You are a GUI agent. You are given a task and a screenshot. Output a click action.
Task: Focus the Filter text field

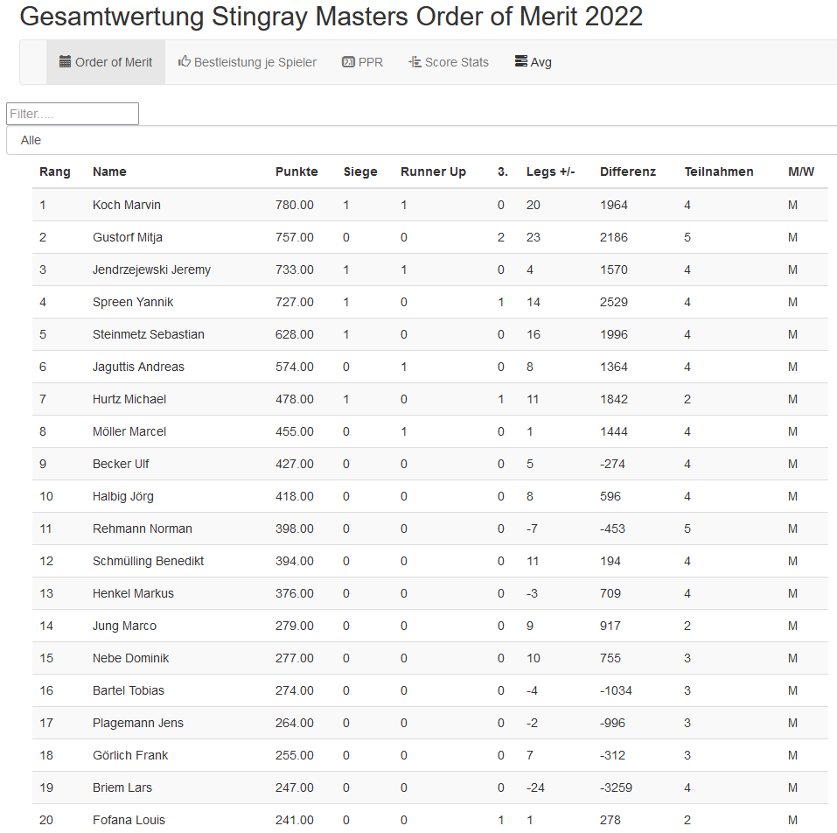pos(73,114)
